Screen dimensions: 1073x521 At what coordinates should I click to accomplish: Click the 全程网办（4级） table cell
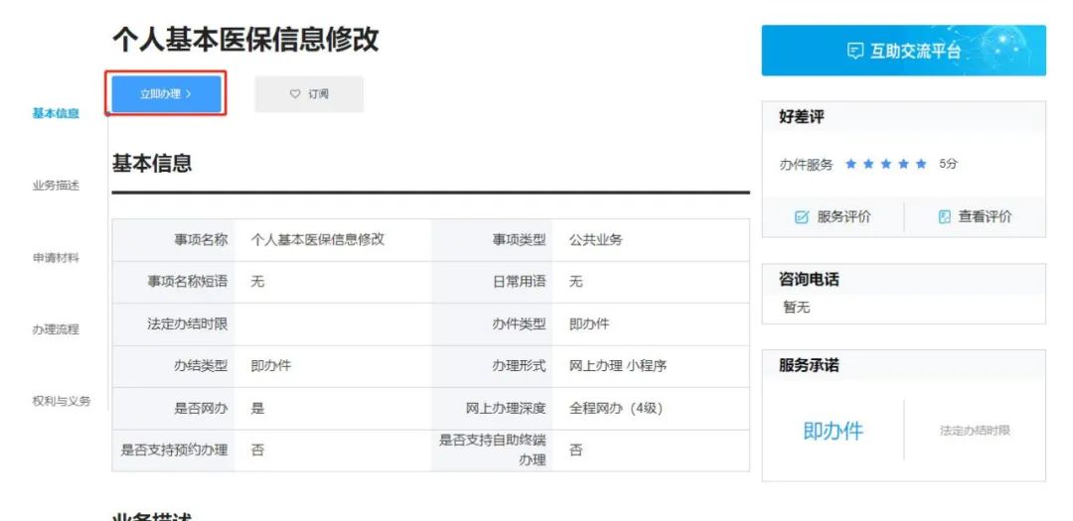tap(615, 408)
